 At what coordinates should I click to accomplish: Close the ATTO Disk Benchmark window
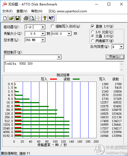(x=121, y=4)
